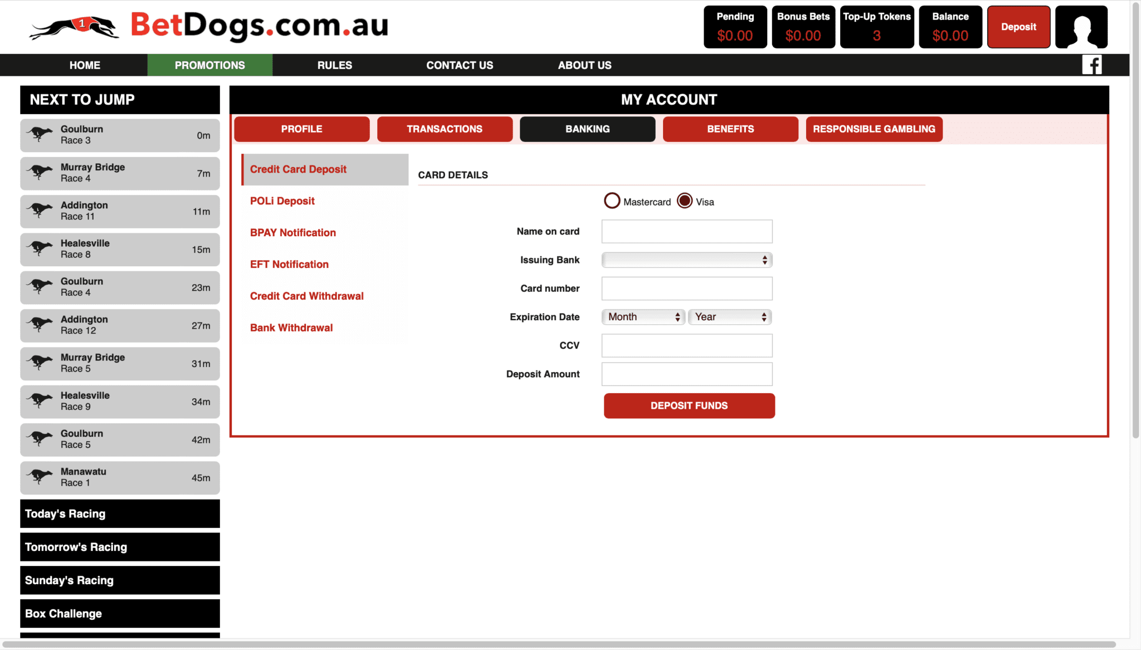Open Today's Racing section
Viewport: 1141px width, 650px height.
120,514
